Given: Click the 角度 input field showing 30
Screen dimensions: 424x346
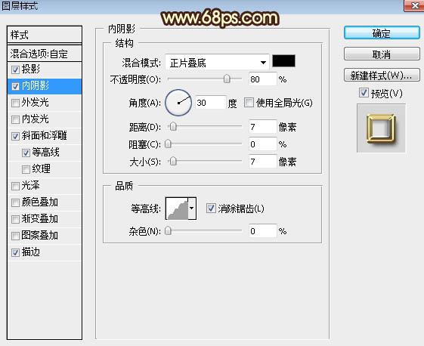Looking at the screenshot, I should [x=210, y=103].
